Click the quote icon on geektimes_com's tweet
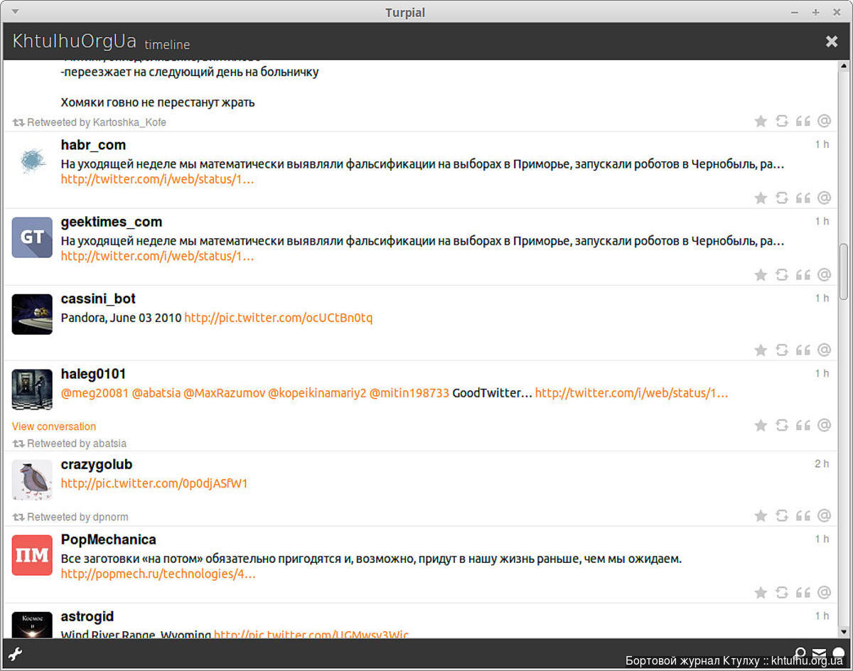This screenshot has height=671, width=853. 803,274
